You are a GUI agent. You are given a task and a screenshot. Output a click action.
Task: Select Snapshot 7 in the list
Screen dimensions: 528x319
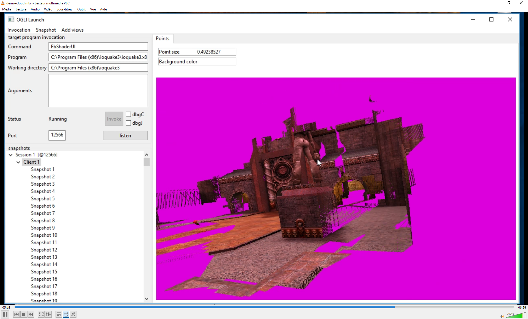coord(43,213)
